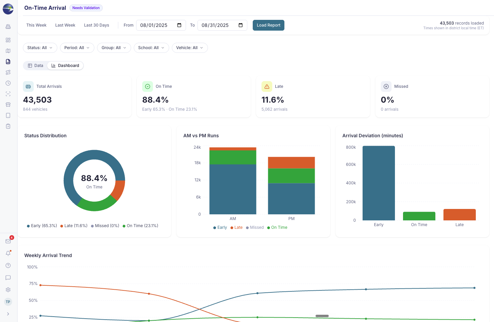Select the Last 30 Days preset
This screenshot has width=494, height=322.
pyautogui.click(x=97, y=25)
